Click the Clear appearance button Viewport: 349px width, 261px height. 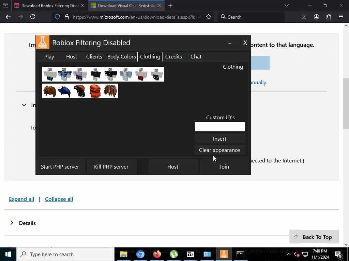coord(220,150)
